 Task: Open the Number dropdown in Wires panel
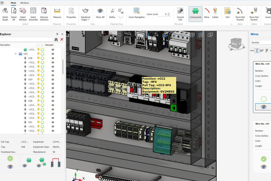(x=261, y=43)
